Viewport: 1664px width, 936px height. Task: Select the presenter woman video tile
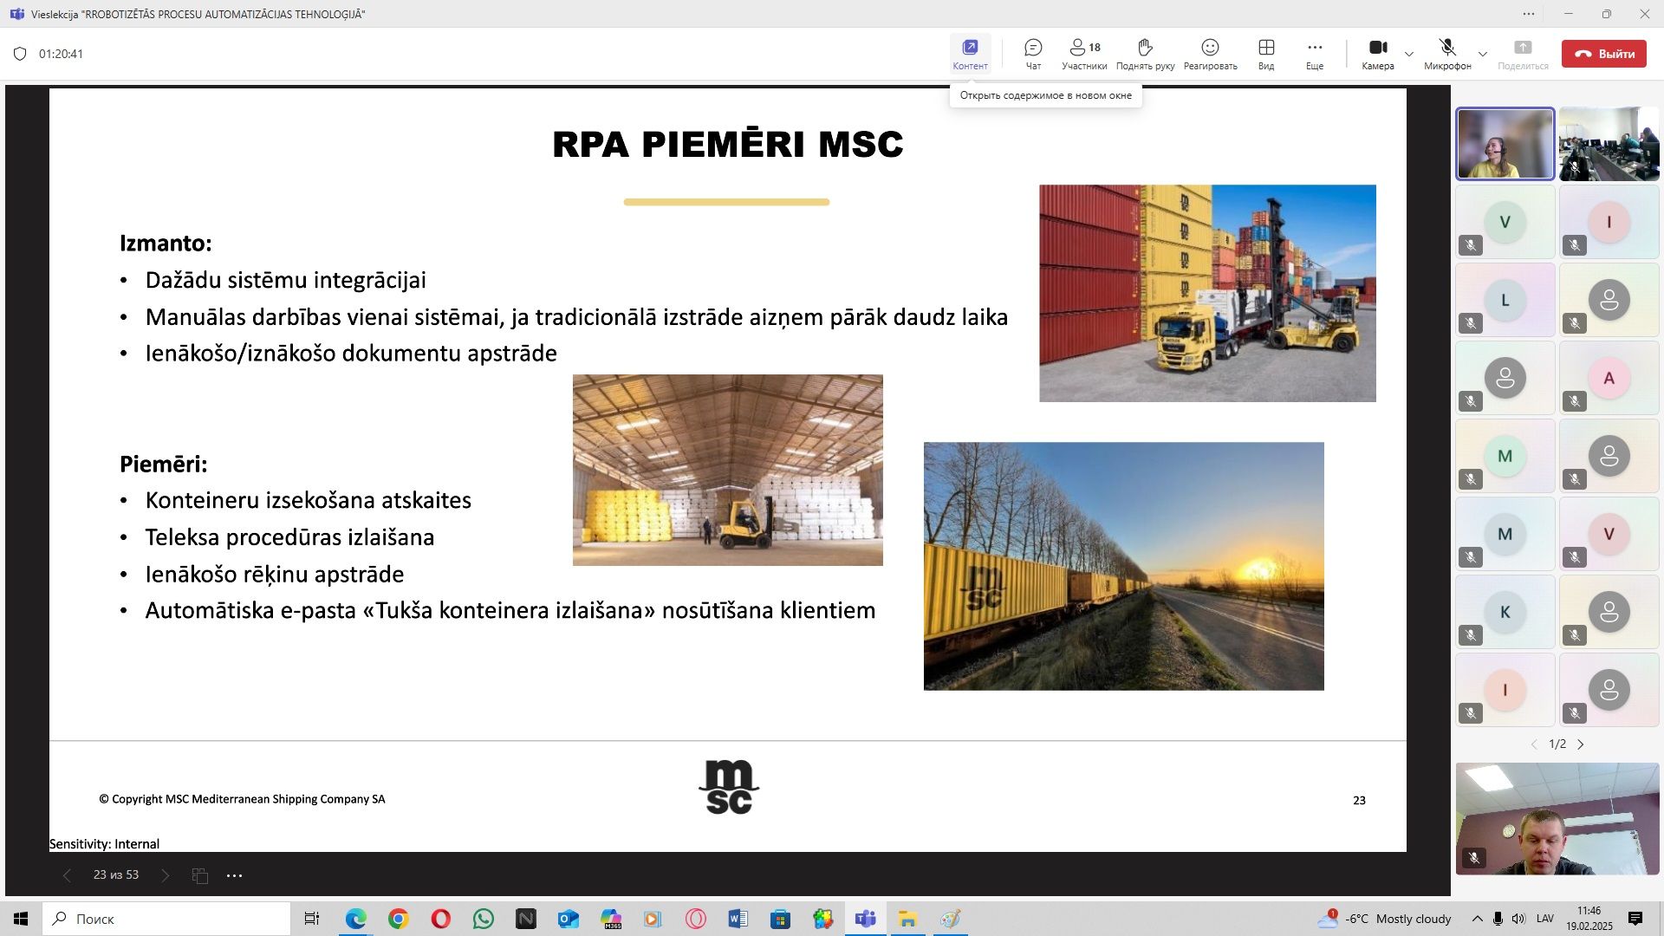pyautogui.click(x=1505, y=144)
